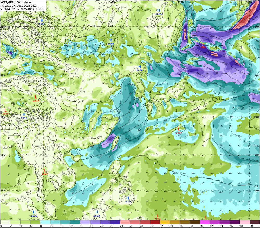Pick the lavender 16–18 legend swatch

pos(85,222)
